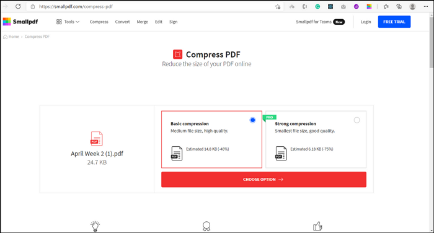Click the green Grammarly extension icon

pos(317,7)
